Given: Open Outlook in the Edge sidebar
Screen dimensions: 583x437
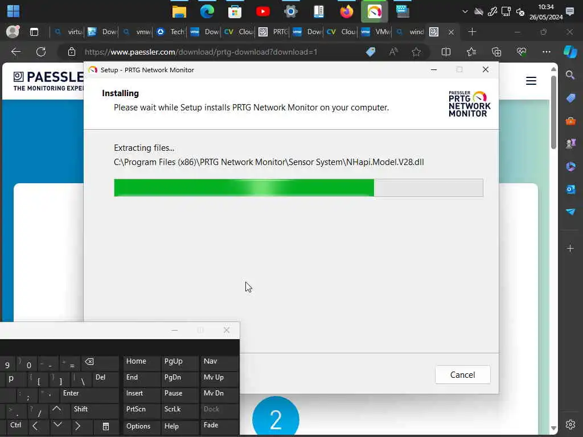Looking at the screenshot, I should coord(570,189).
